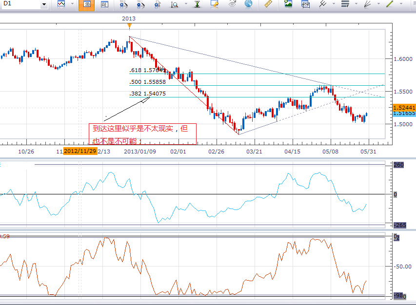Select the green trend line tool
The image size is (416, 305).
tap(390, 4)
